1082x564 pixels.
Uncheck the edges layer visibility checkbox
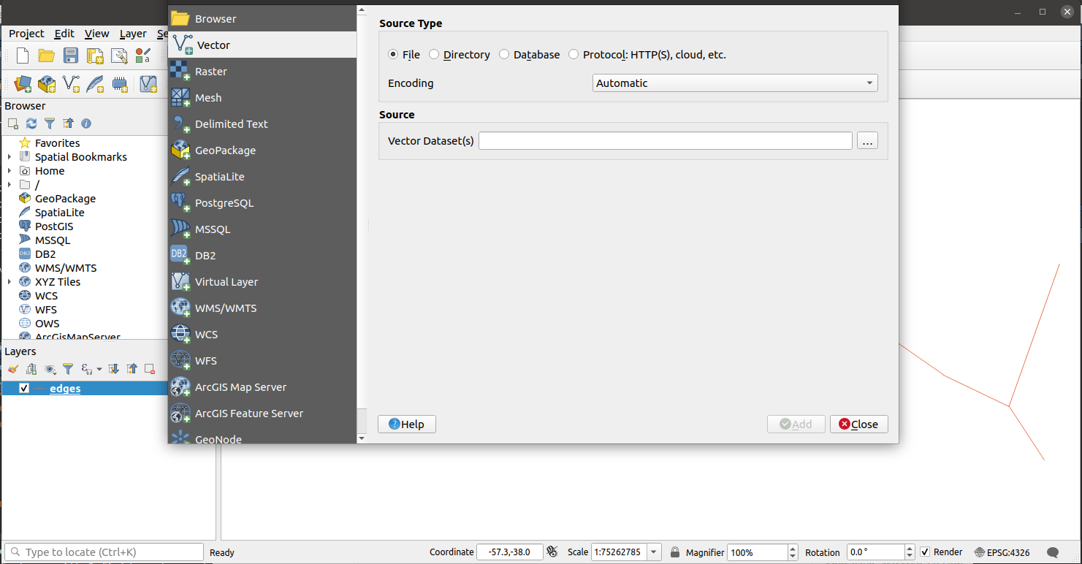[24, 389]
